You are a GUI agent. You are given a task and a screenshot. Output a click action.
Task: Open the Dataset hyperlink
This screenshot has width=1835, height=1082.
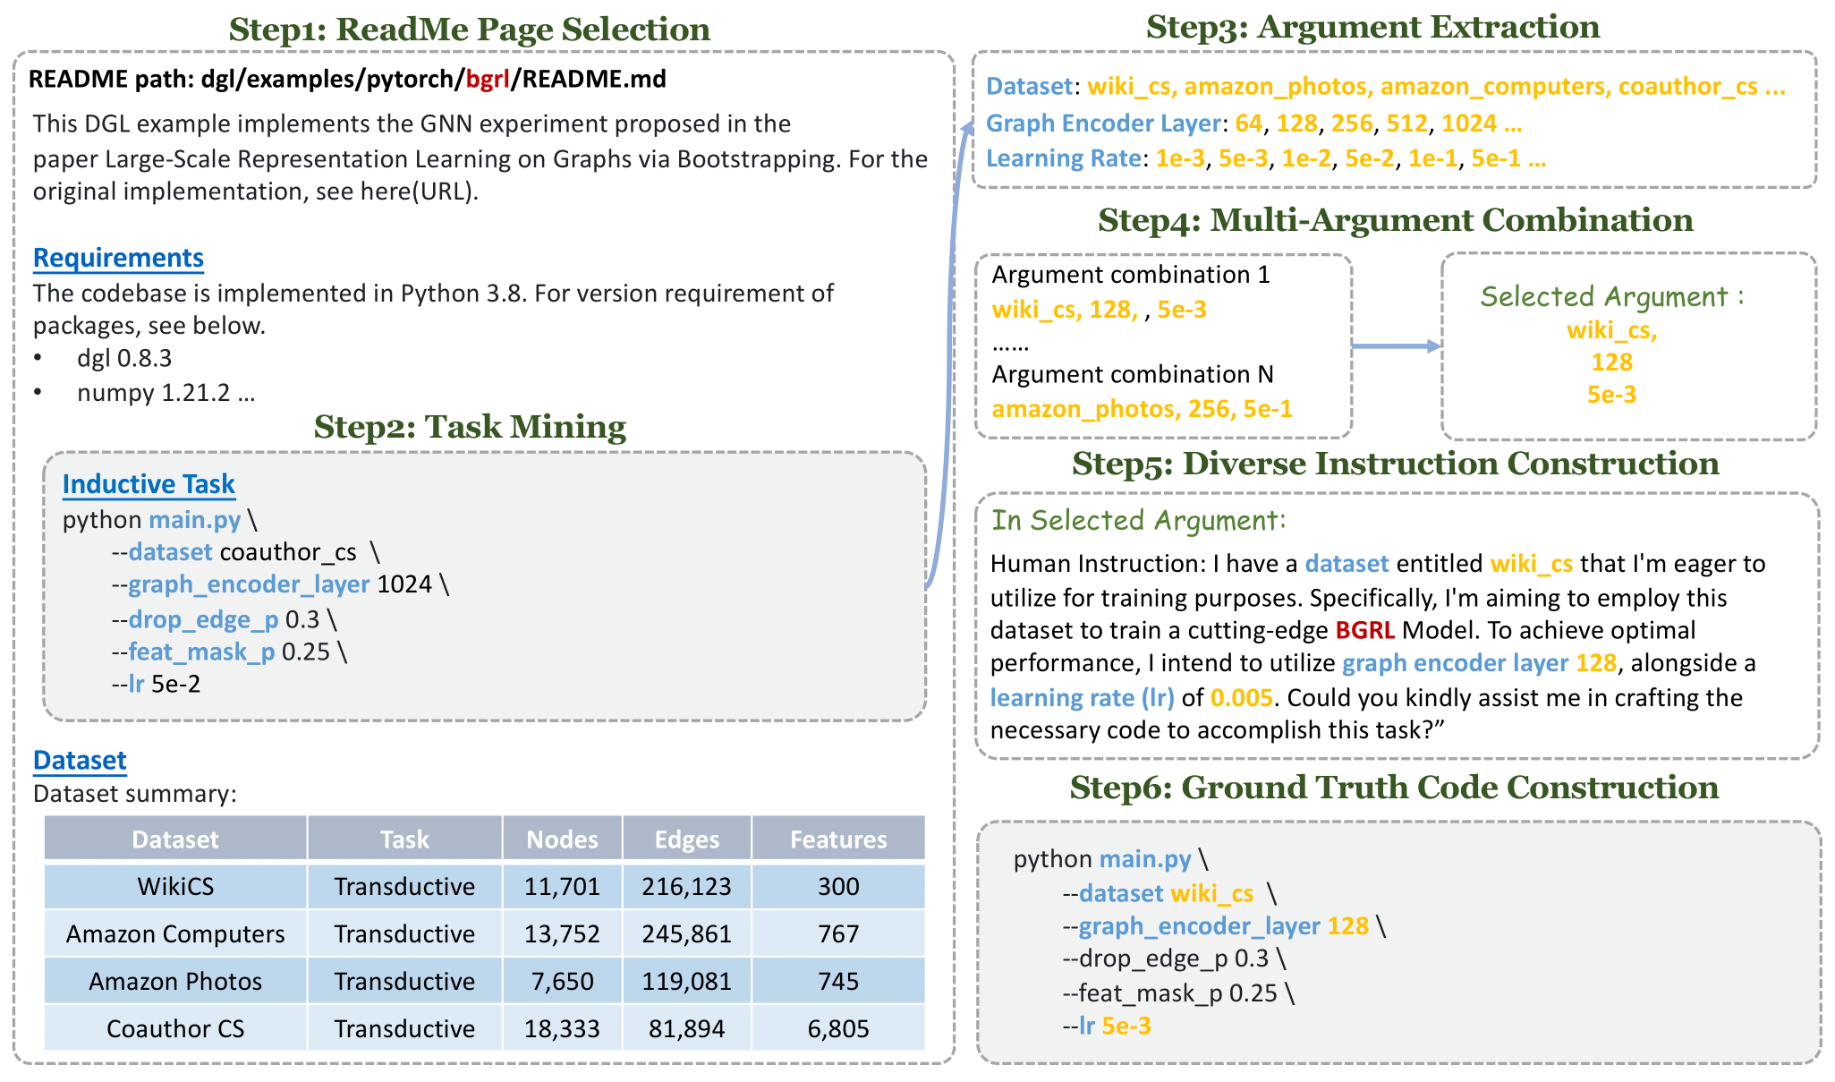[x=79, y=760]
